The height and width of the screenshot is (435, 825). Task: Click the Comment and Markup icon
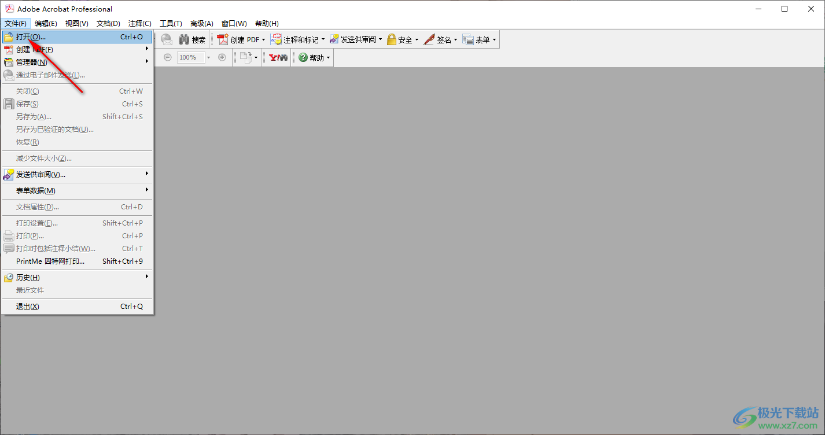pyautogui.click(x=277, y=40)
